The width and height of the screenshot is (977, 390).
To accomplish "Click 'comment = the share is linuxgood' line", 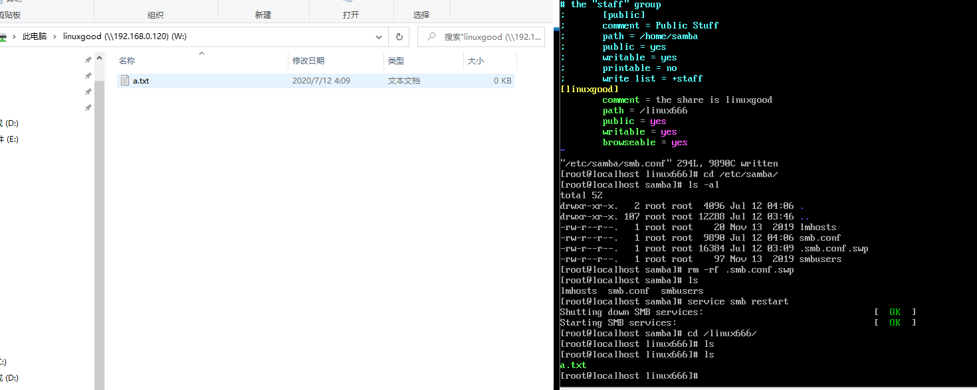I will tap(687, 99).
